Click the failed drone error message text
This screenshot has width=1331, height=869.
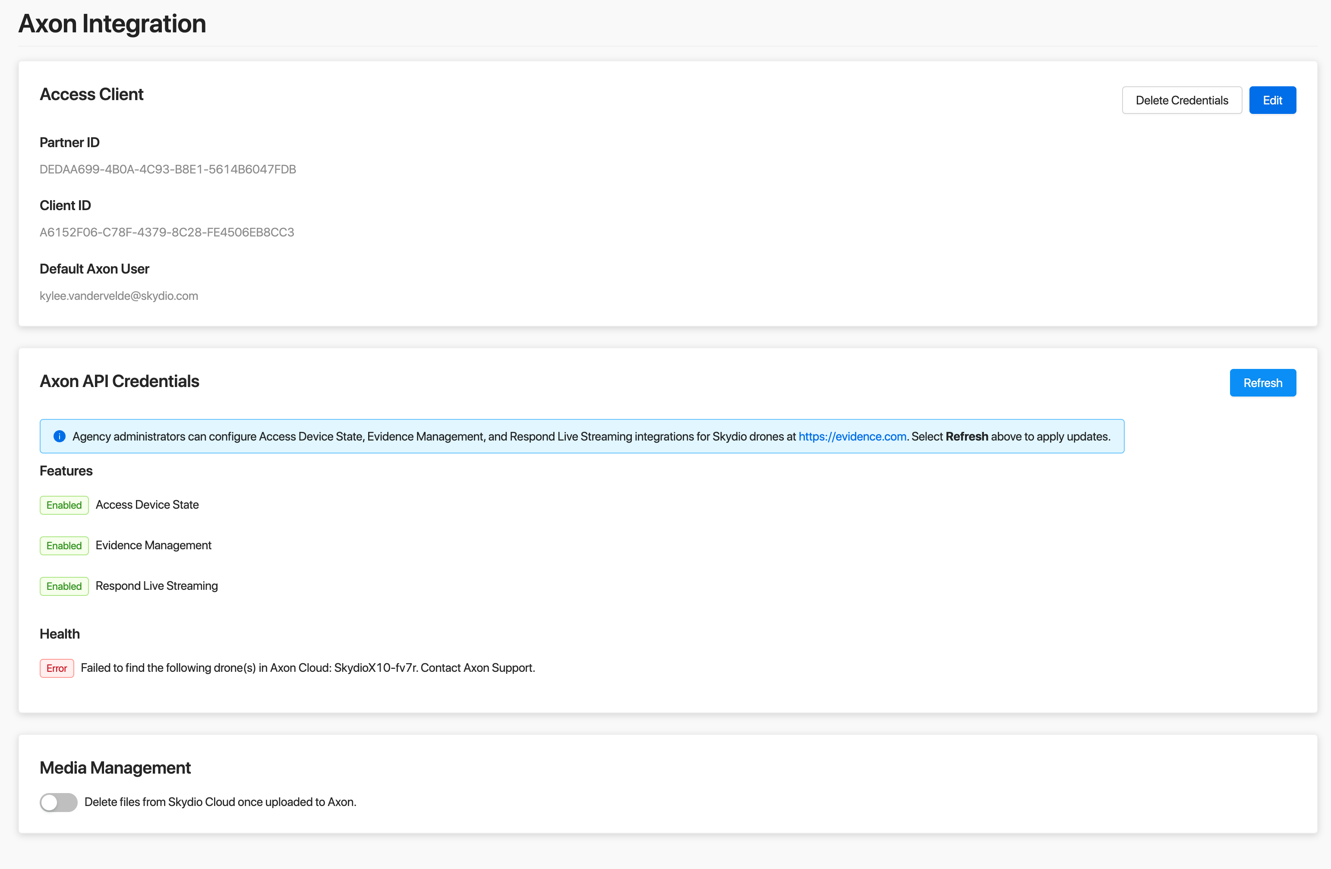308,667
